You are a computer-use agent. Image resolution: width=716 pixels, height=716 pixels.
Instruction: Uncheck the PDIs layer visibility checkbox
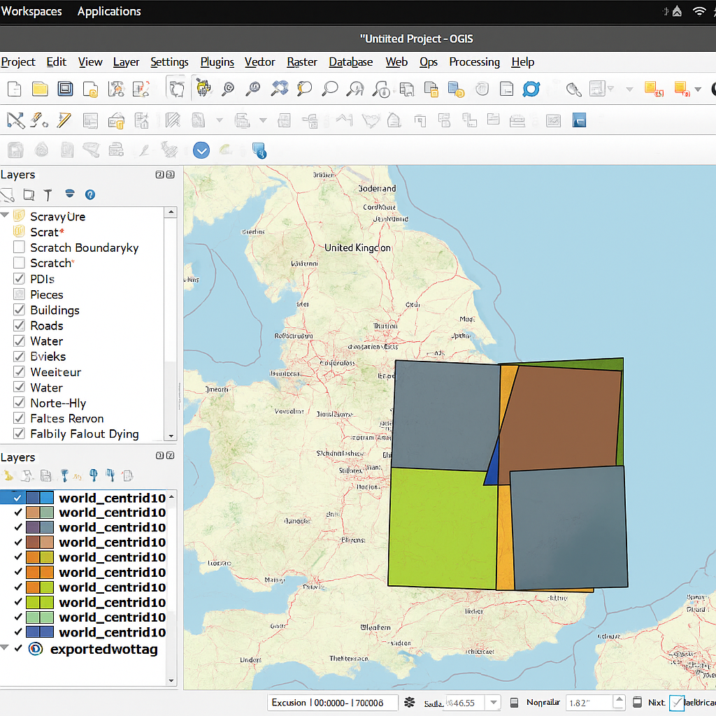[19, 278]
